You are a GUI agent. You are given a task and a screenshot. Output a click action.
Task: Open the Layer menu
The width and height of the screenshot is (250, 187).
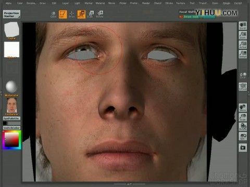coord(66,3)
